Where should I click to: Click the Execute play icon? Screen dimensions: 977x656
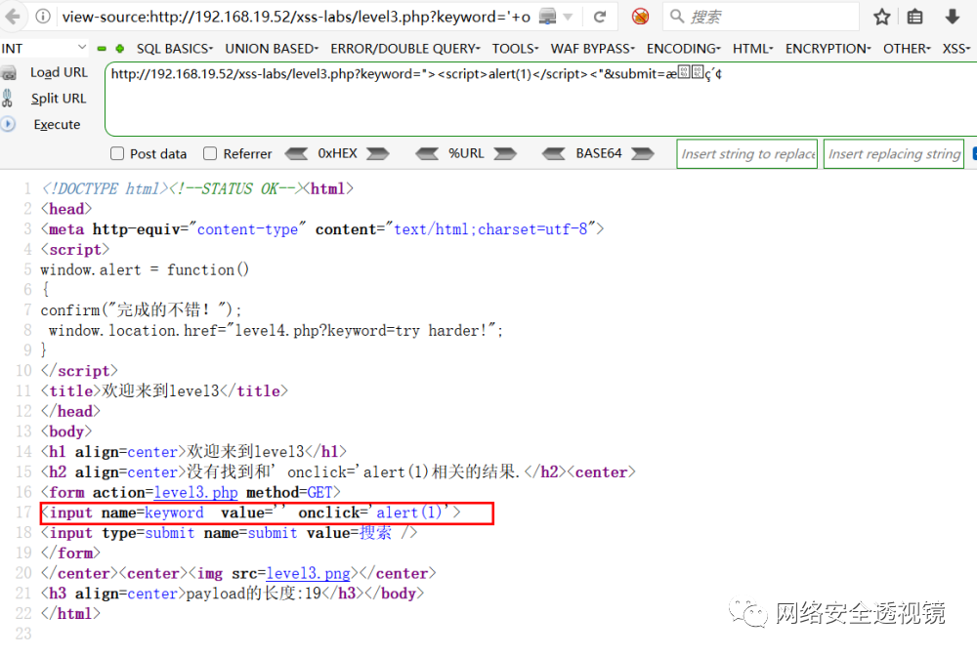point(8,124)
